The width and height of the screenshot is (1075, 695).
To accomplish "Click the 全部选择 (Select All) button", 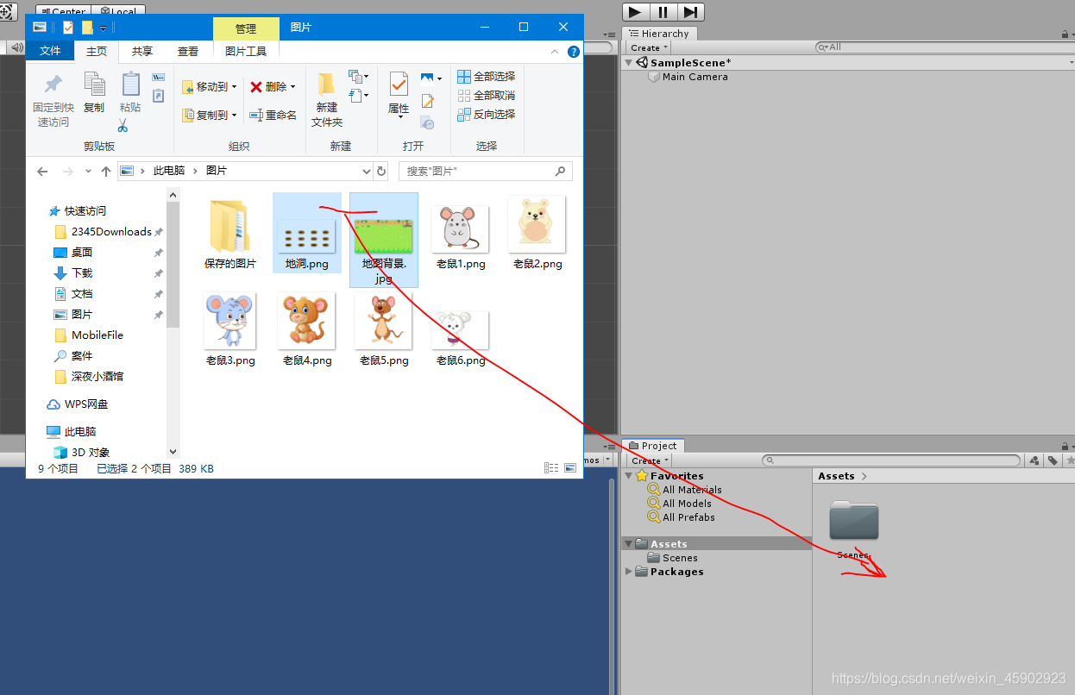I will pos(487,76).
